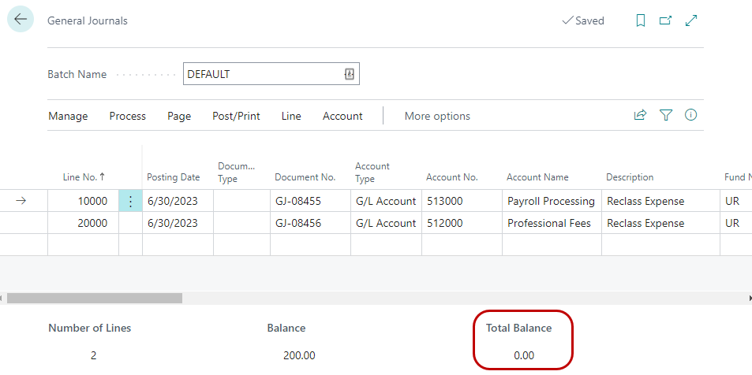Click More options

pos(437,116)
